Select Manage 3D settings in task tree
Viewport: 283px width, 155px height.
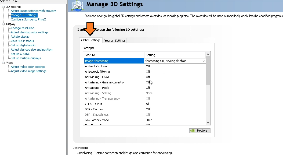click(x=24, y=15)
